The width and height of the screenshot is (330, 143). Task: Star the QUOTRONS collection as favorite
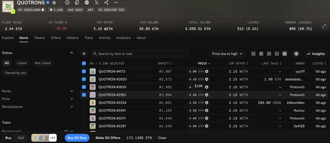tap(54, 2)
